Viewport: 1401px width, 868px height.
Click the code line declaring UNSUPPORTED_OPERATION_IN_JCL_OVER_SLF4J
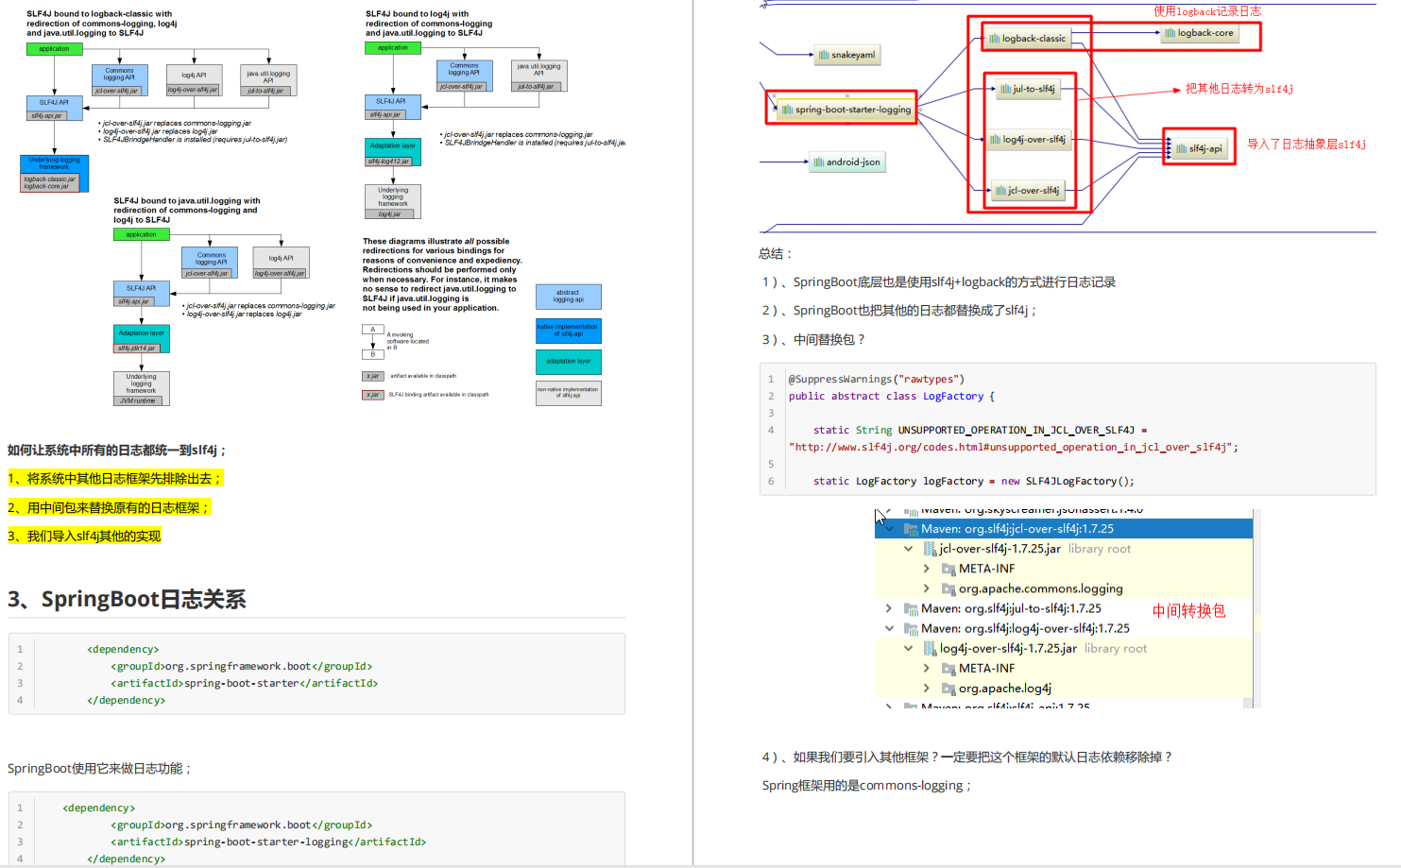[x=981, y=431]
